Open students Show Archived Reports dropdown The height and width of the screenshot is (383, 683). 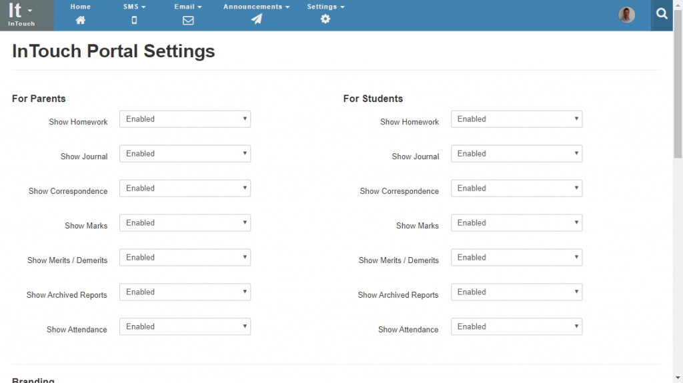coord(517,292)
